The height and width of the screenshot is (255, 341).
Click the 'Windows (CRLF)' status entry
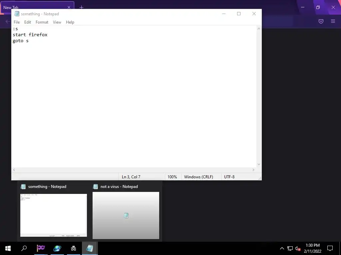pyautogui.click(x=198, y=177)
